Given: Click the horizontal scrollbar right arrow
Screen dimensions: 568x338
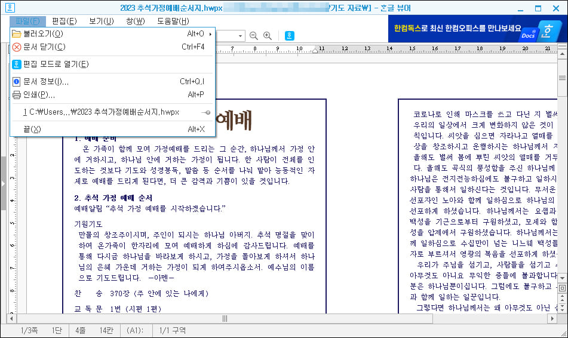Looking at the screenshot, I should [x=552, y=319].
